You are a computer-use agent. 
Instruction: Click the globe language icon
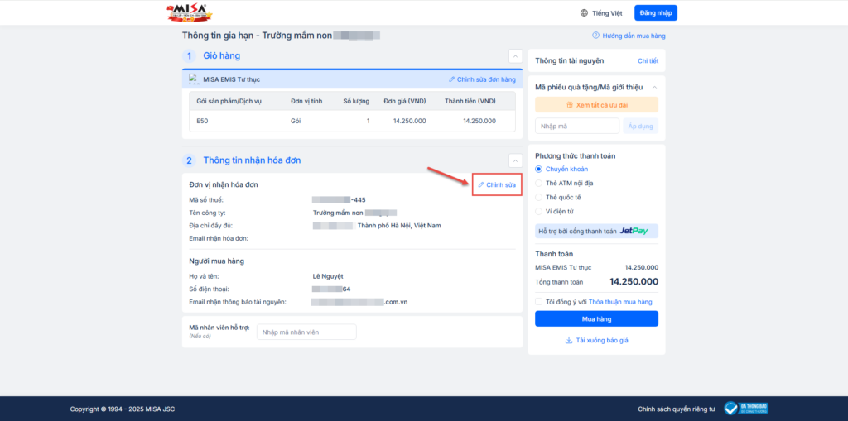coord(584,13)
